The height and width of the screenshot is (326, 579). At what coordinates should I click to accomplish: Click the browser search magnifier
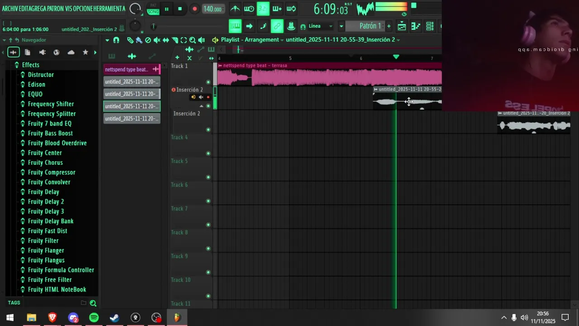point(93,303)
